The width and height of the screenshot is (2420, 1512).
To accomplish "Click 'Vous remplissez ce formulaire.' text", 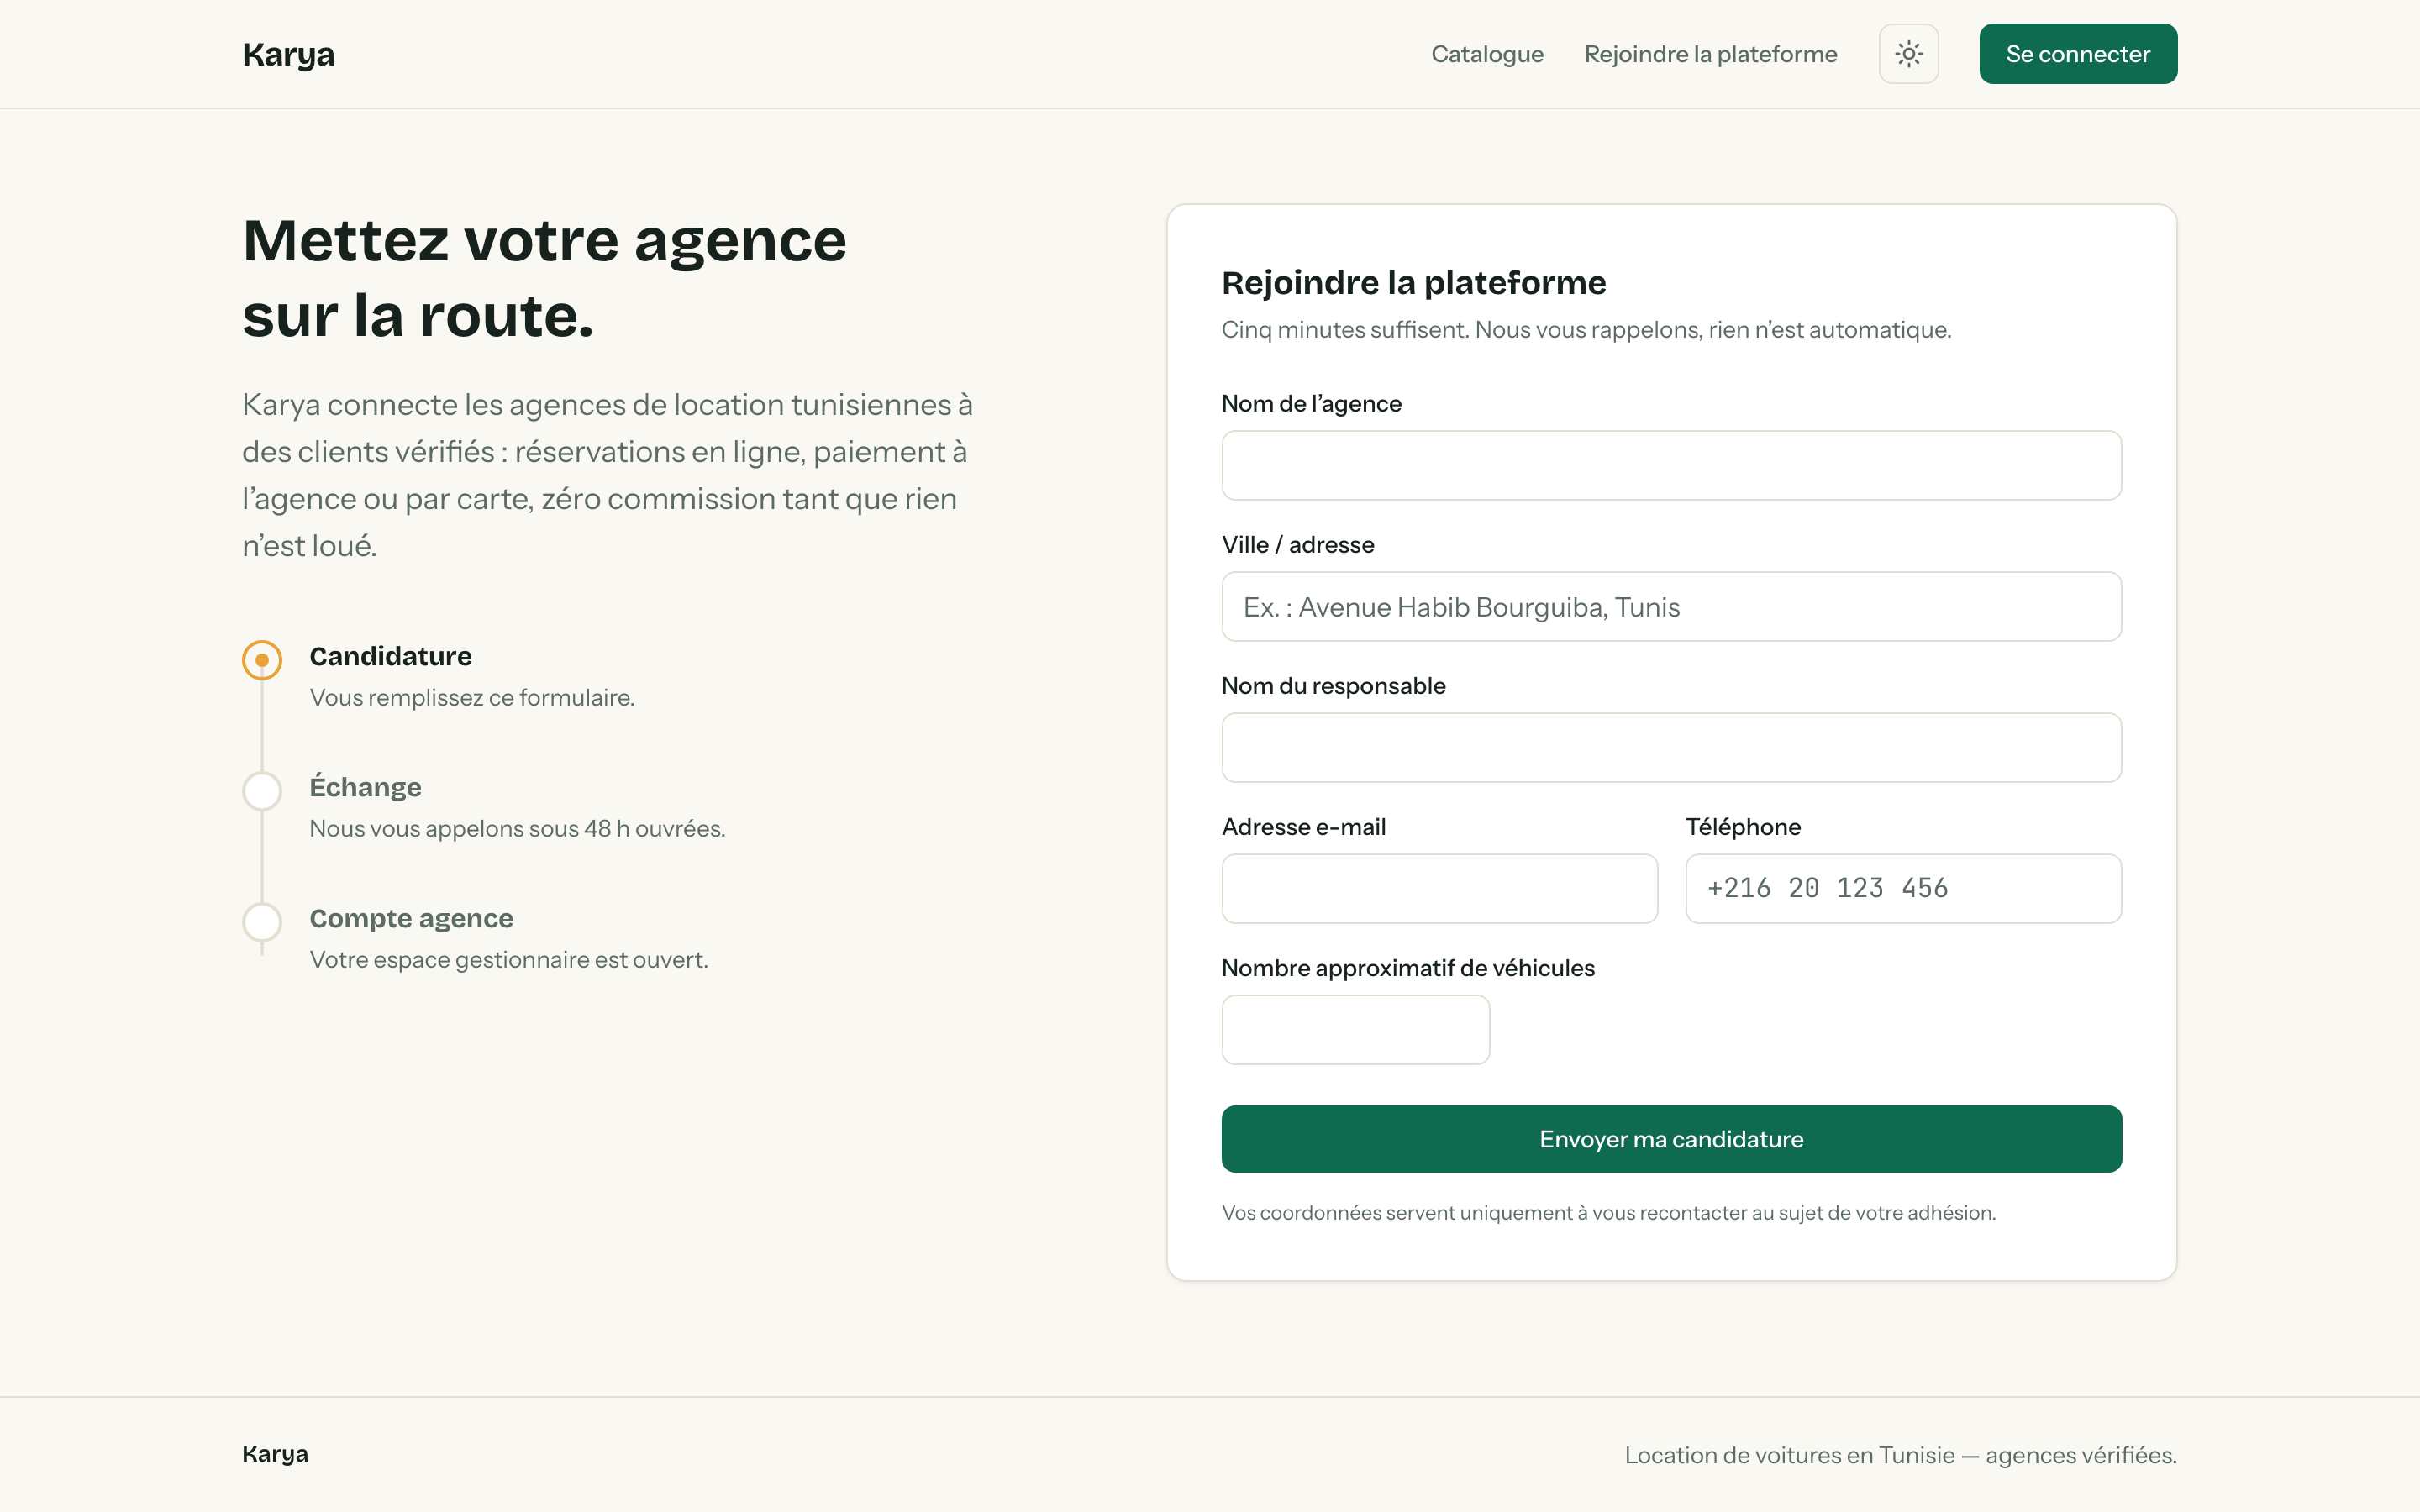I will point(472,697).
